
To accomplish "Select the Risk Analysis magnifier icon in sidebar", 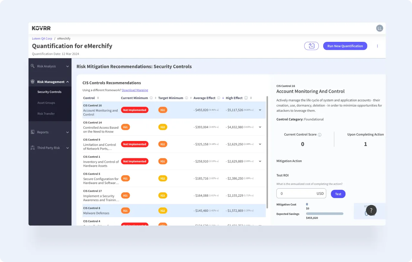I will (x=32, y=66).
